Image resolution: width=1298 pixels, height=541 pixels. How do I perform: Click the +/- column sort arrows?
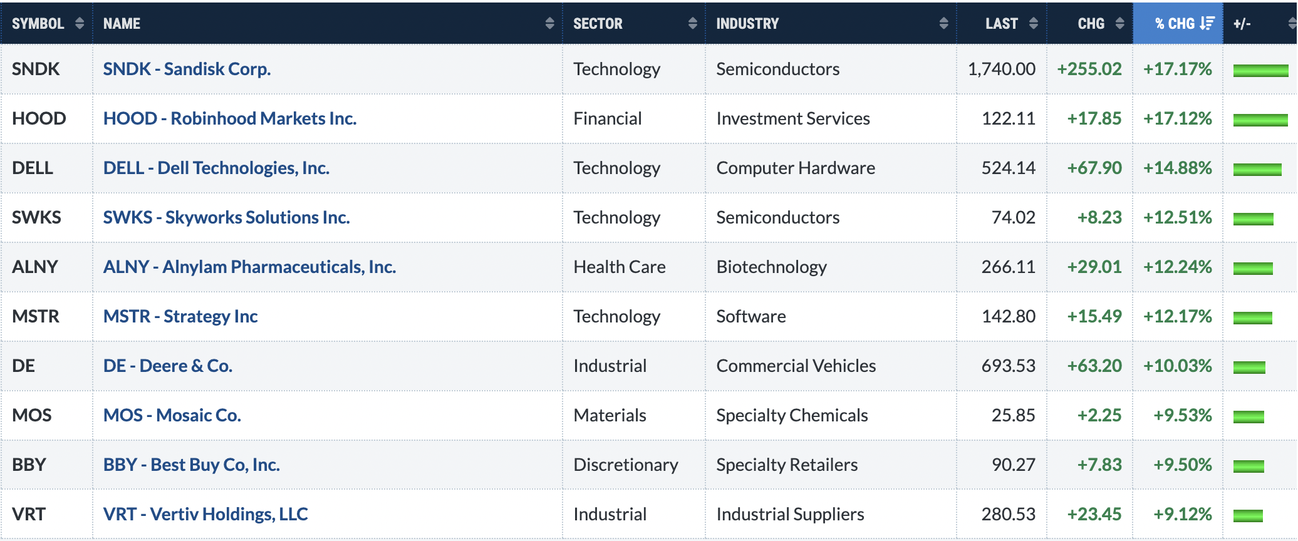coord(1292,23)
